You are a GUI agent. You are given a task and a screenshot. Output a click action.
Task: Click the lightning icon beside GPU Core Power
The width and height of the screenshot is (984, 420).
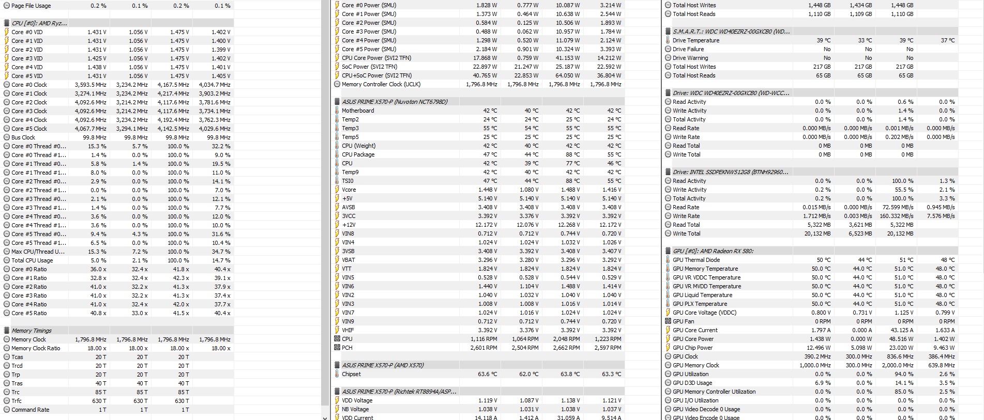tap(668, 339)
